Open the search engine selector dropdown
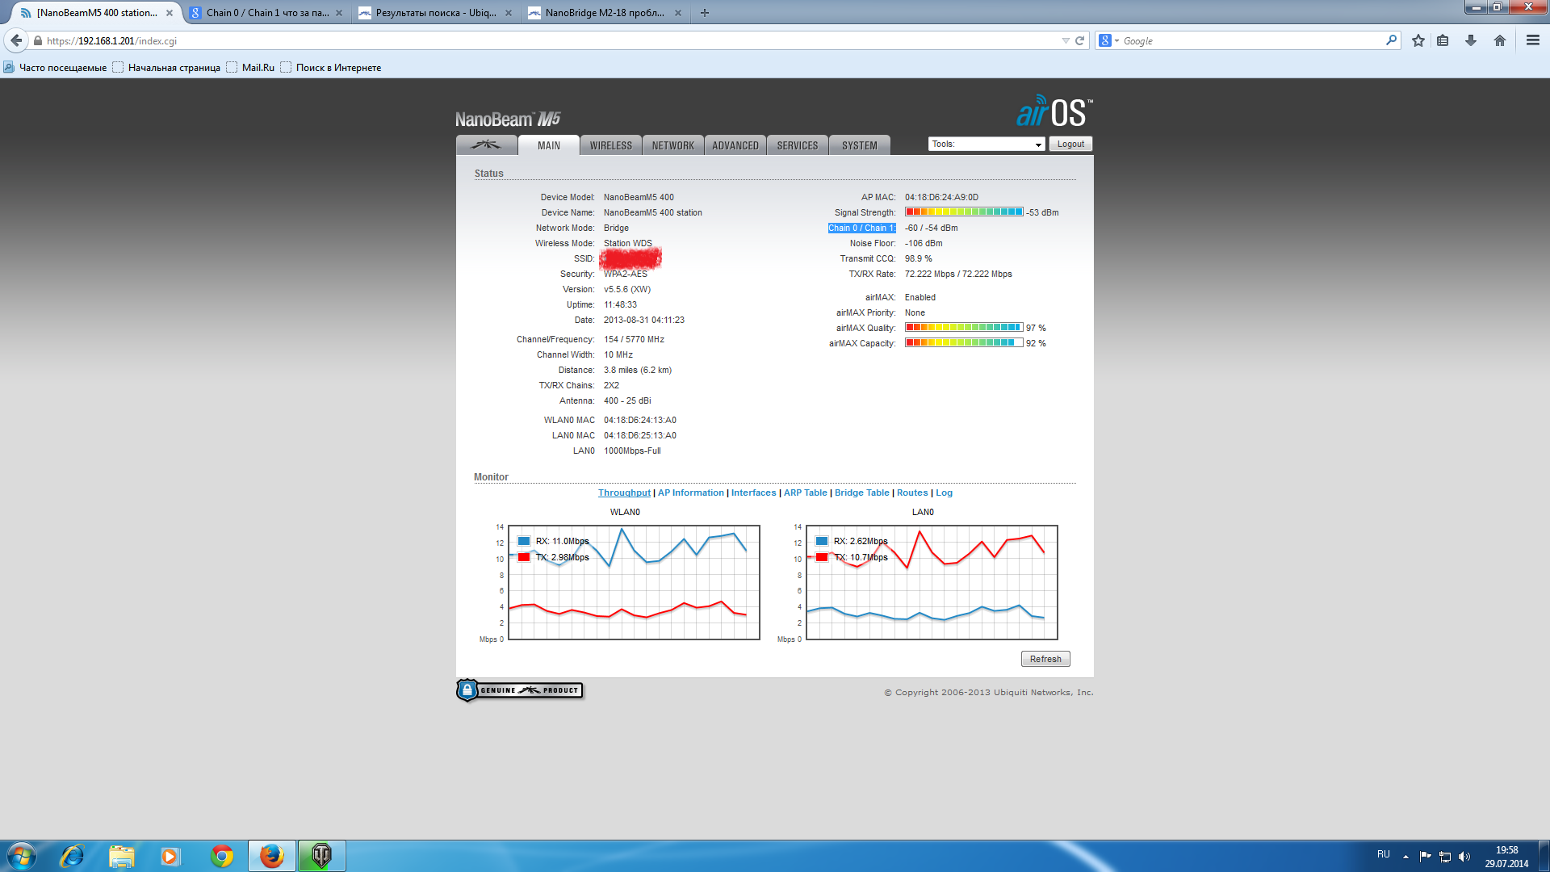Screen dimensions: 1550x872 [x=1108, y=40]
